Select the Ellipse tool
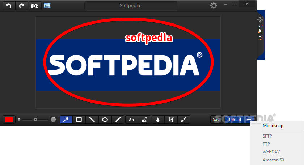The height and width of the screenshot is (165, 304). [105, 120]
